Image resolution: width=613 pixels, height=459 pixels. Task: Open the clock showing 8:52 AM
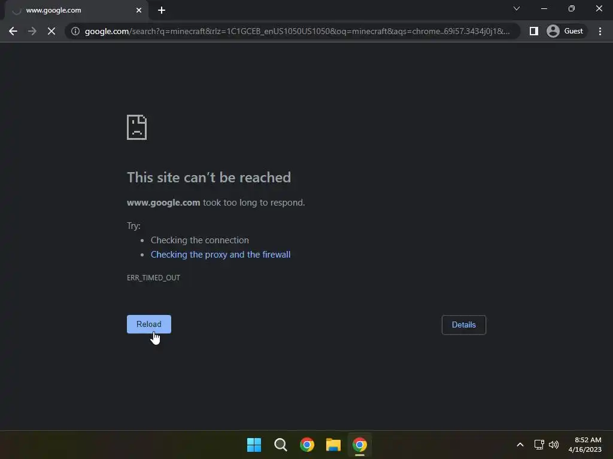pos(585,445)
